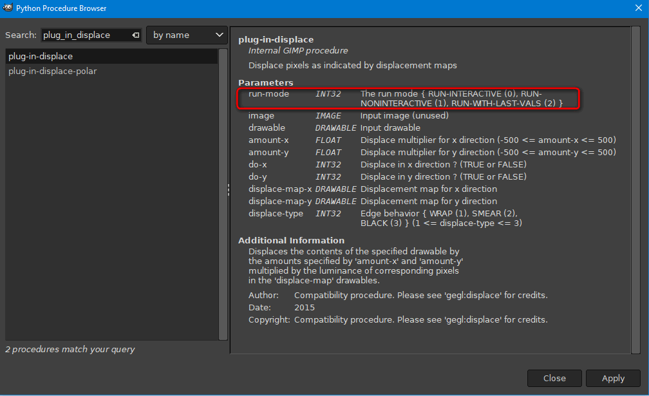Open the 'by name' search type dropdown
This screenshot has width=649, height=396.
(187, 35)
